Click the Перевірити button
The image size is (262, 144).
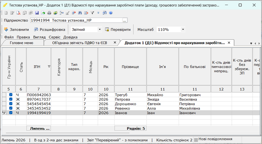[x=118, y=30]
